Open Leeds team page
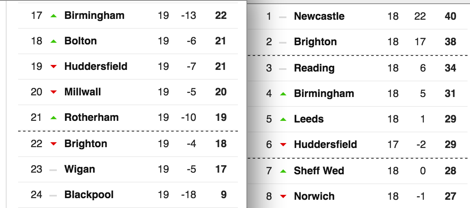The width and height of the screenshot is (470, 208). click(309, 119)
